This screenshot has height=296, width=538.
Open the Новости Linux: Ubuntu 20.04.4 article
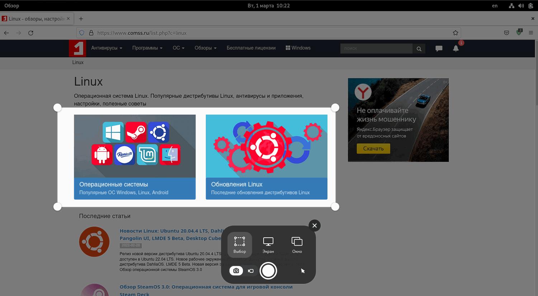coord(171,234)
